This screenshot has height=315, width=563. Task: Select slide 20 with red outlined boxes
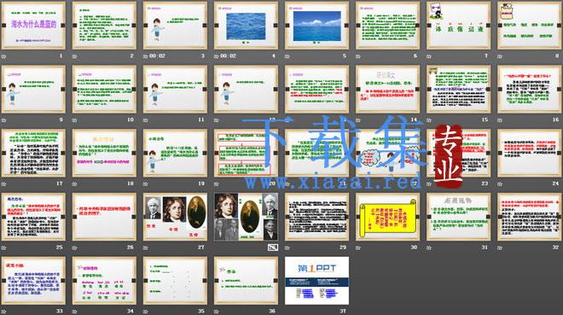pyautogui.click(x=246, y=154)
